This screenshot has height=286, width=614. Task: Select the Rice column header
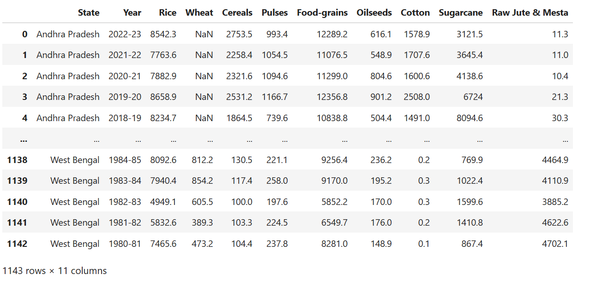167,13
